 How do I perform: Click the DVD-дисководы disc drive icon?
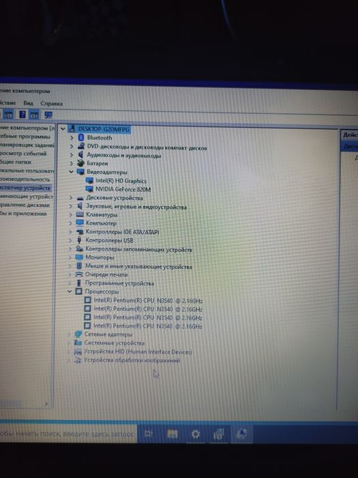[x=81, y=146]
